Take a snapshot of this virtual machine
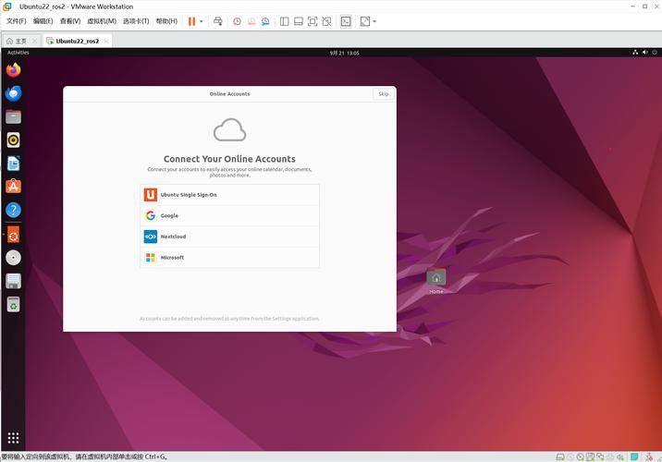Screen dimensions: 662x462 pos(237,21)
